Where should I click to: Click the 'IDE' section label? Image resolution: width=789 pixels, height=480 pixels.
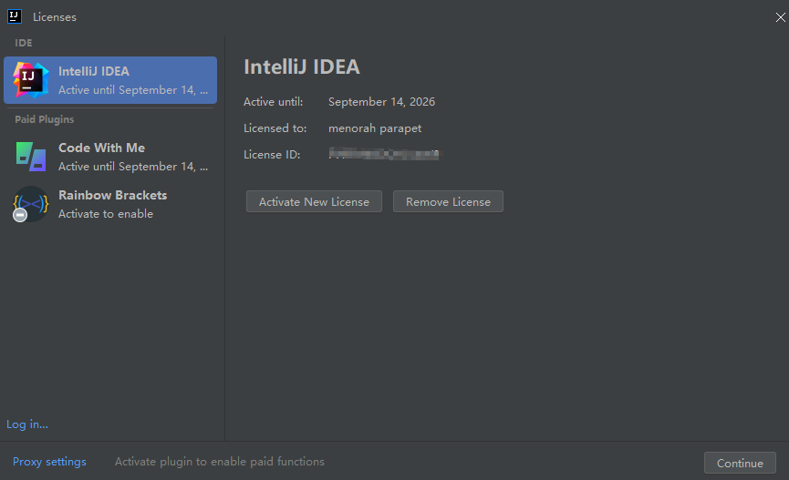24,43
